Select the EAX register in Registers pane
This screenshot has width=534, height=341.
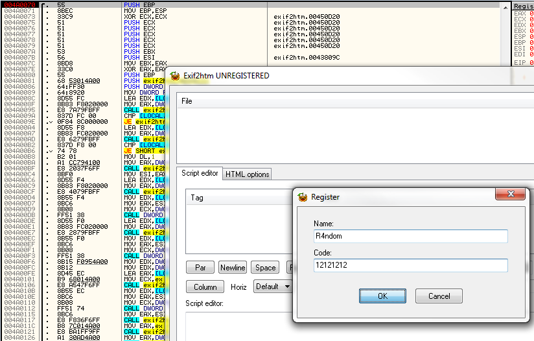(524, 13)
